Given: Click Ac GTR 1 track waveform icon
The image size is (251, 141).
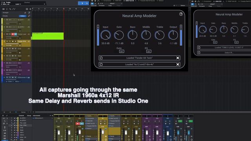Looking at the screenshot, I should 29,20.
